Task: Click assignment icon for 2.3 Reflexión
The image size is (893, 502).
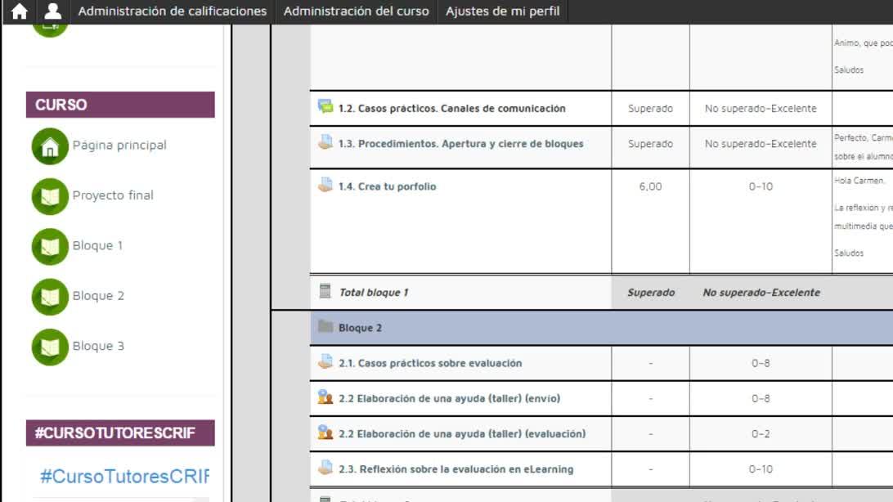Action: [325, 468]
